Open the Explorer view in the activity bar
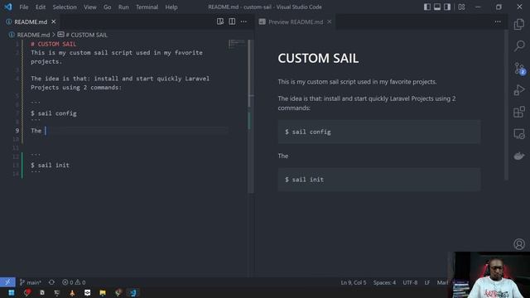530x298 pixels. tap(519, 24)
